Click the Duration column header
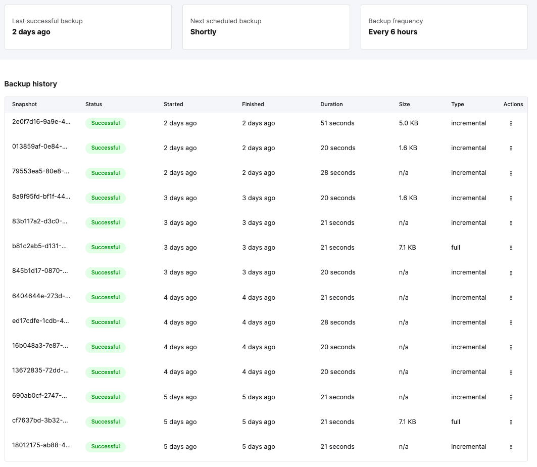 pyautogui.click(x=331, y=104)
